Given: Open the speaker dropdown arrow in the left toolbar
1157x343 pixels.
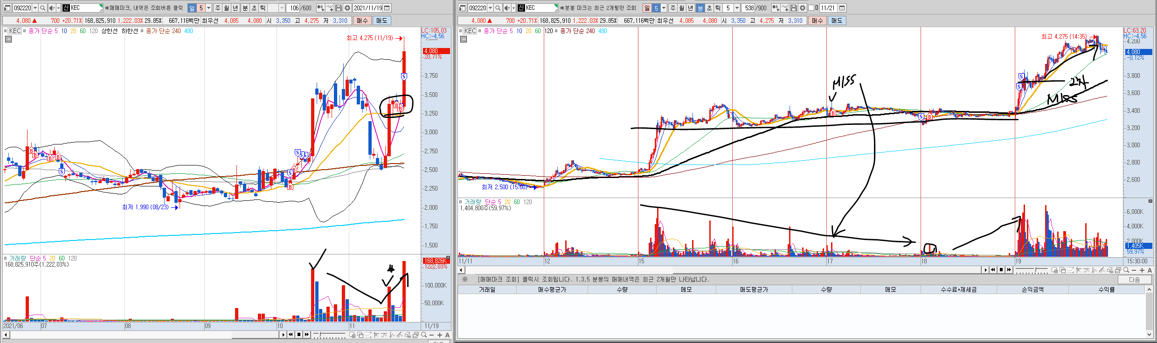Looking at the screenshot, I should click(x=58, y=8).
